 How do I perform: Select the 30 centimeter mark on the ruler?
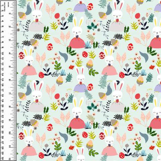pos(3,158)
